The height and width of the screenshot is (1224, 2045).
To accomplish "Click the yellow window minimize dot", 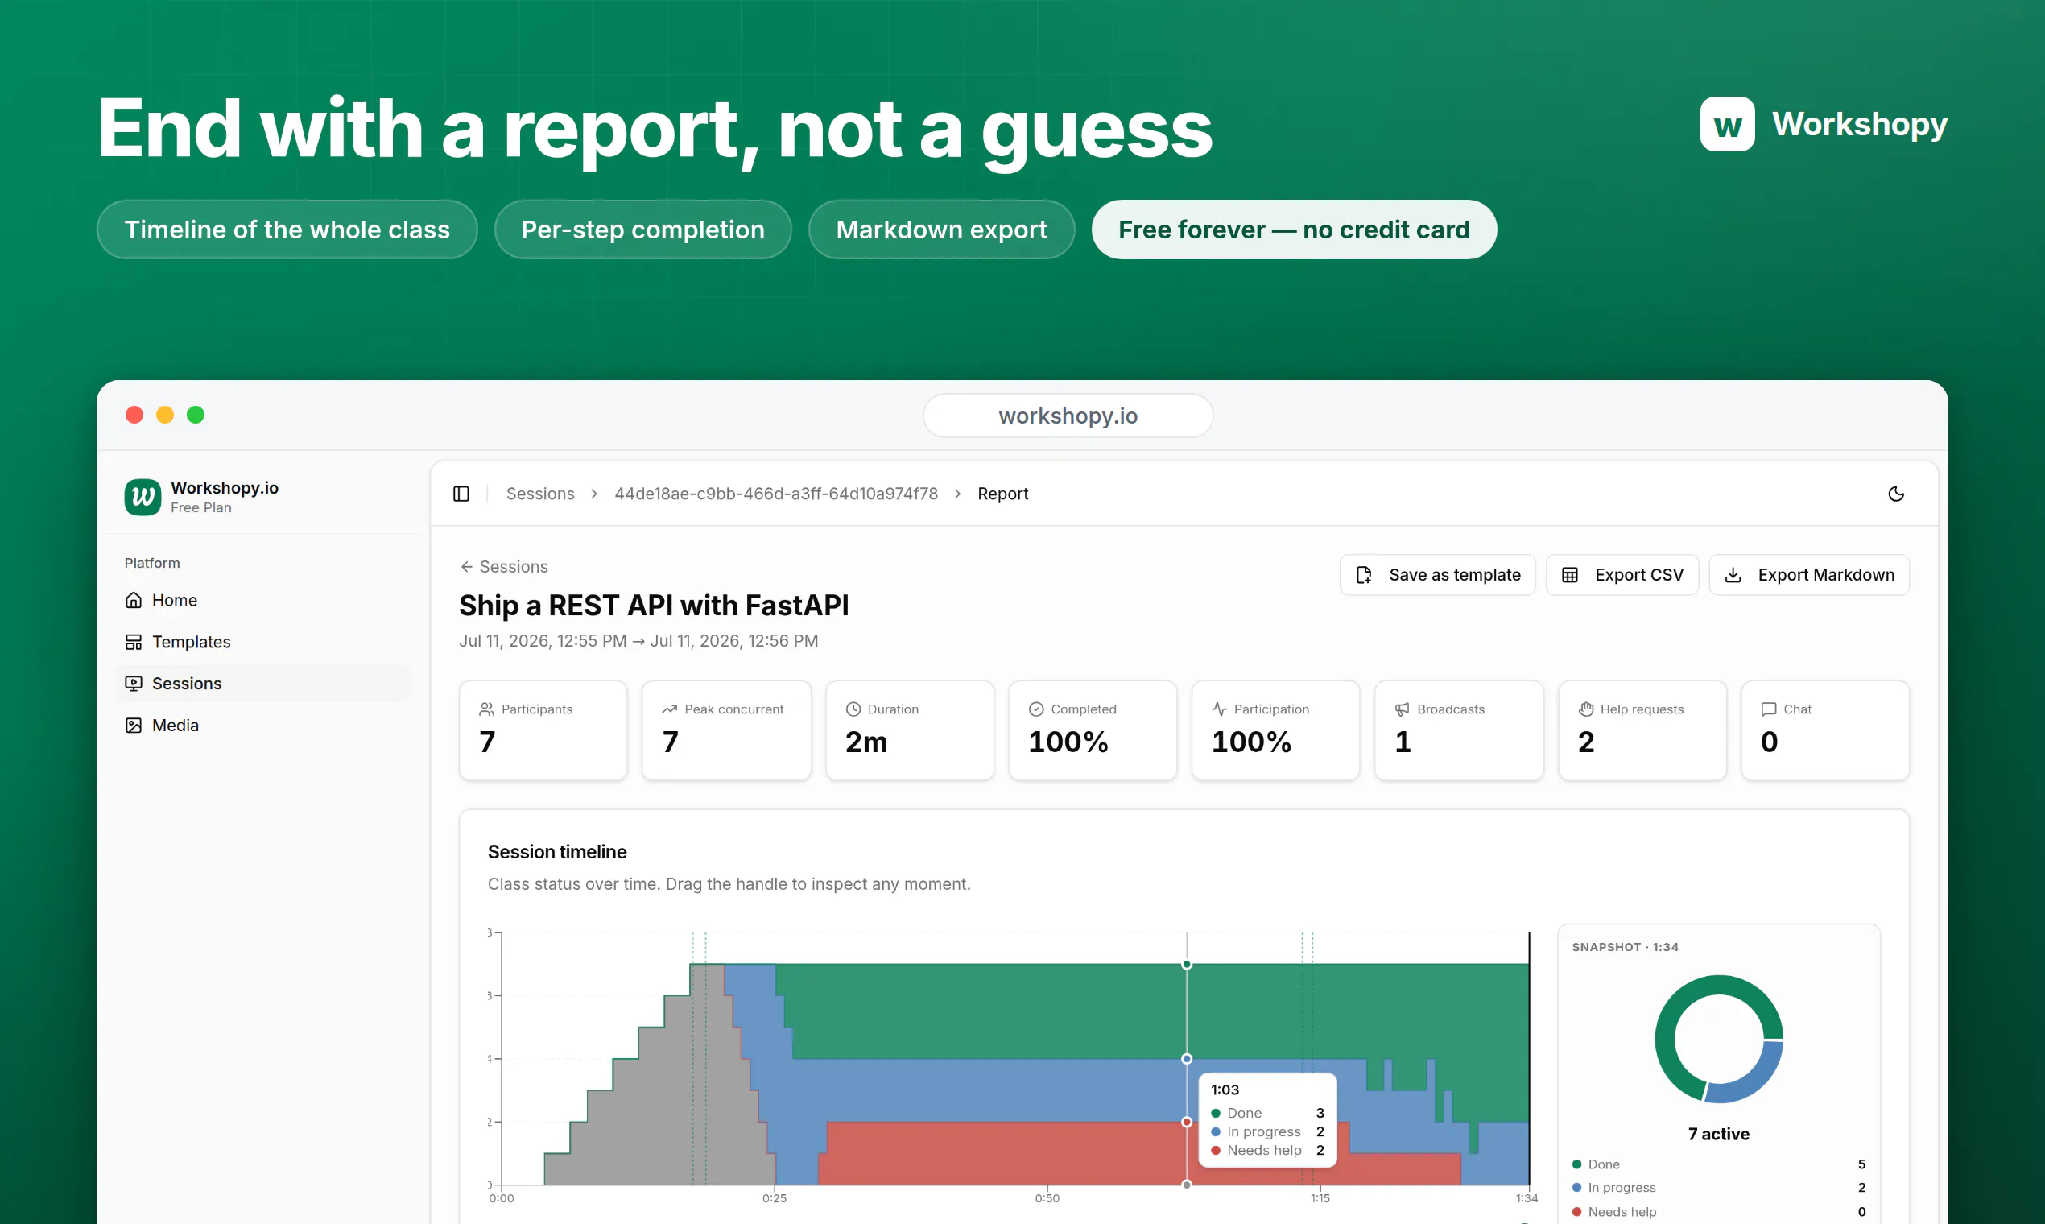I will pyautogui.click(x=165, y=415).
